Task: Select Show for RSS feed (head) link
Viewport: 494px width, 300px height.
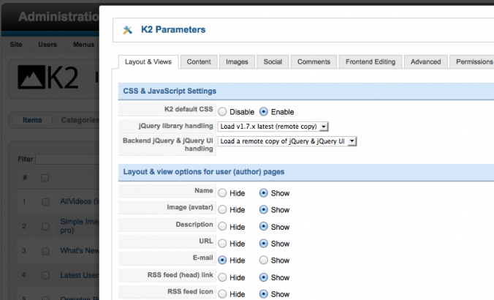Action: pos(264,277)
